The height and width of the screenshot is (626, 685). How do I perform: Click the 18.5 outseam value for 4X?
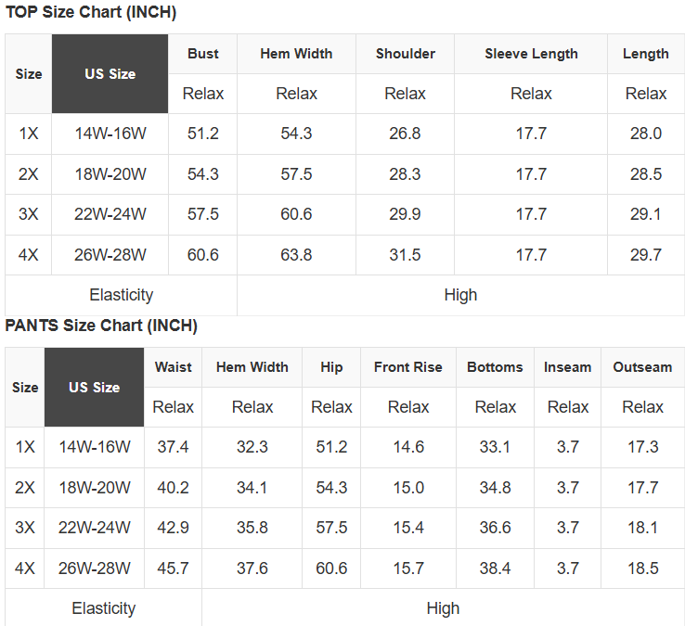pos(642,569)
